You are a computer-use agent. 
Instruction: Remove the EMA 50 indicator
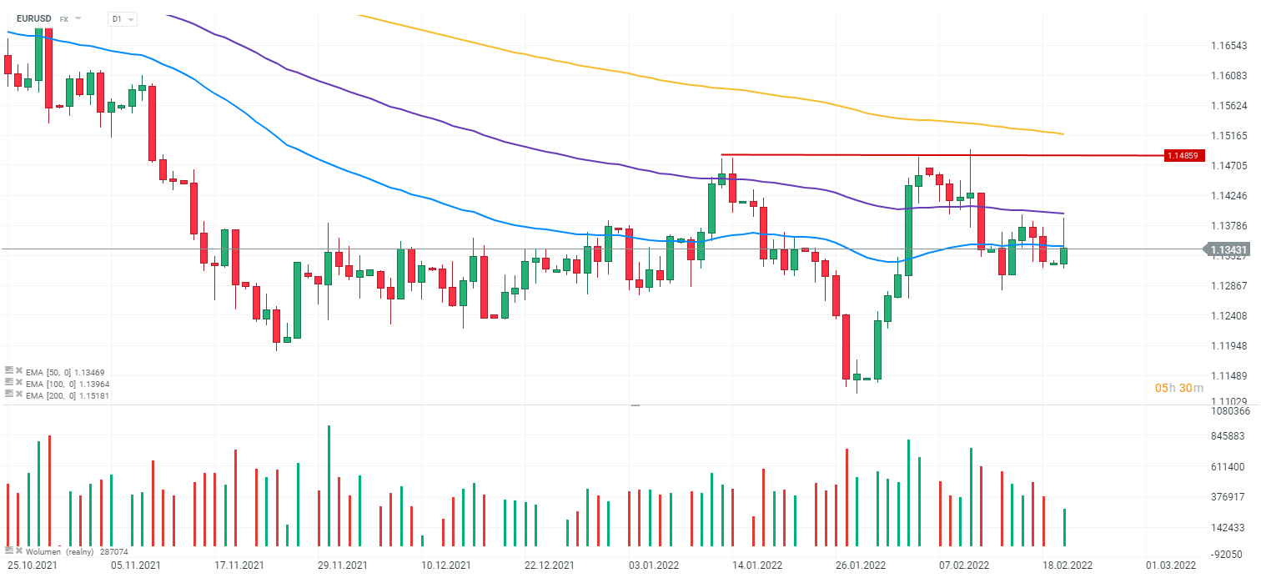[18, 371]
